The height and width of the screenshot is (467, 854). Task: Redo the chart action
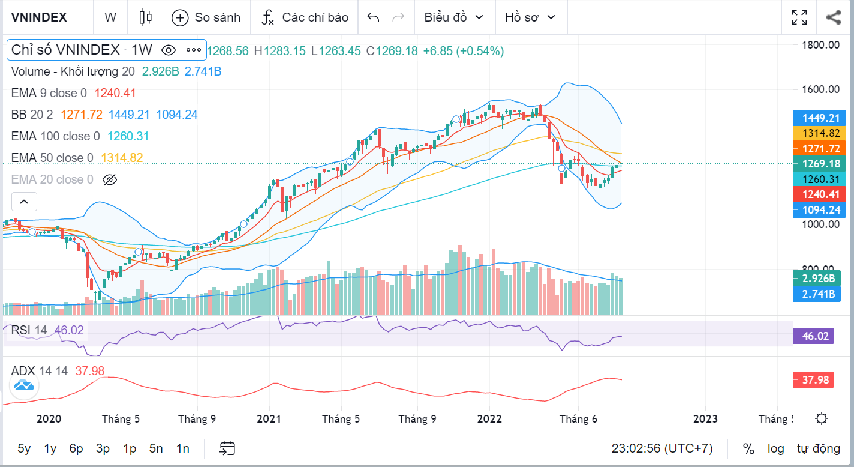click(x=398, y=17)
